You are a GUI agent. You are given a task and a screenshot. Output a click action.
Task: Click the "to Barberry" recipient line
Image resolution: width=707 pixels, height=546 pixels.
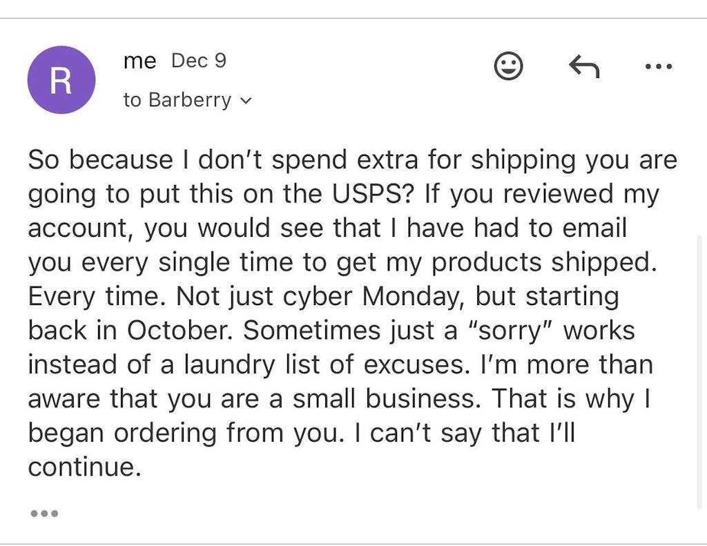pyautogui.click(x=178, y=100)
